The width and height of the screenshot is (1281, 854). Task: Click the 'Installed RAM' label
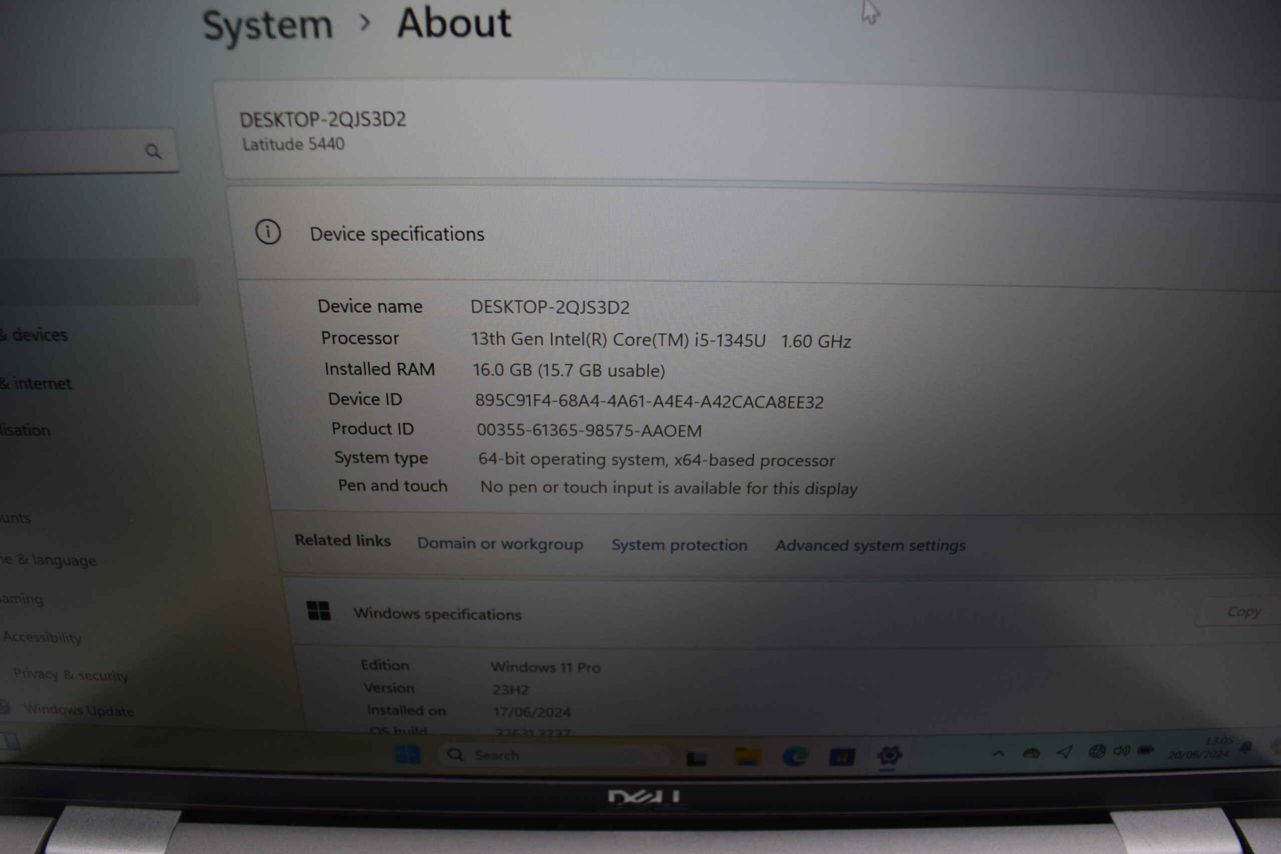coord(380,369)
